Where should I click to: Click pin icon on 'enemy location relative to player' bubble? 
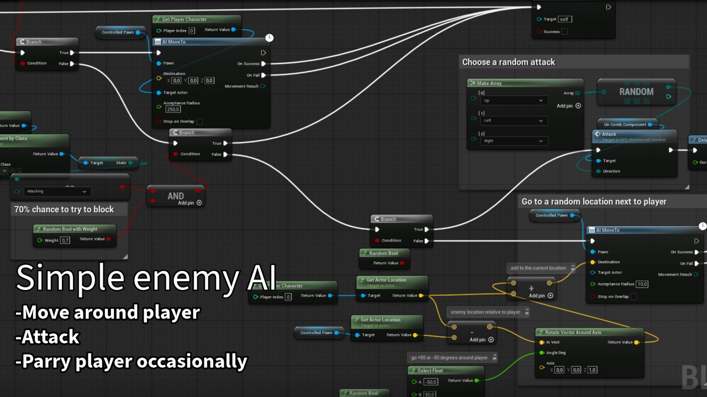tap(526, 312)
